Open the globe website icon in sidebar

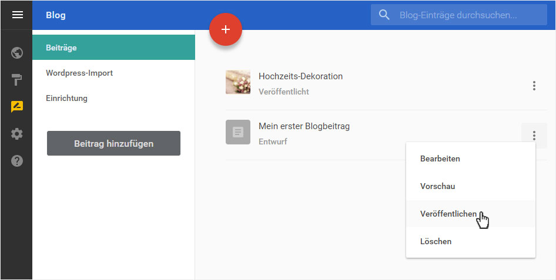point(17,53)
